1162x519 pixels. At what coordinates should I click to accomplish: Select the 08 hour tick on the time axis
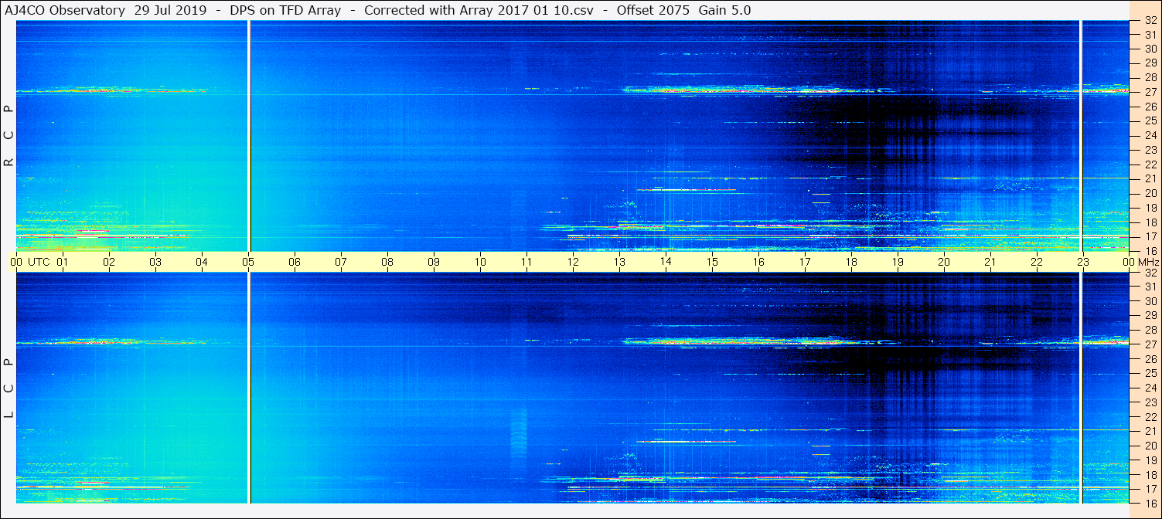pyautogui.click(x=387, y=262)
